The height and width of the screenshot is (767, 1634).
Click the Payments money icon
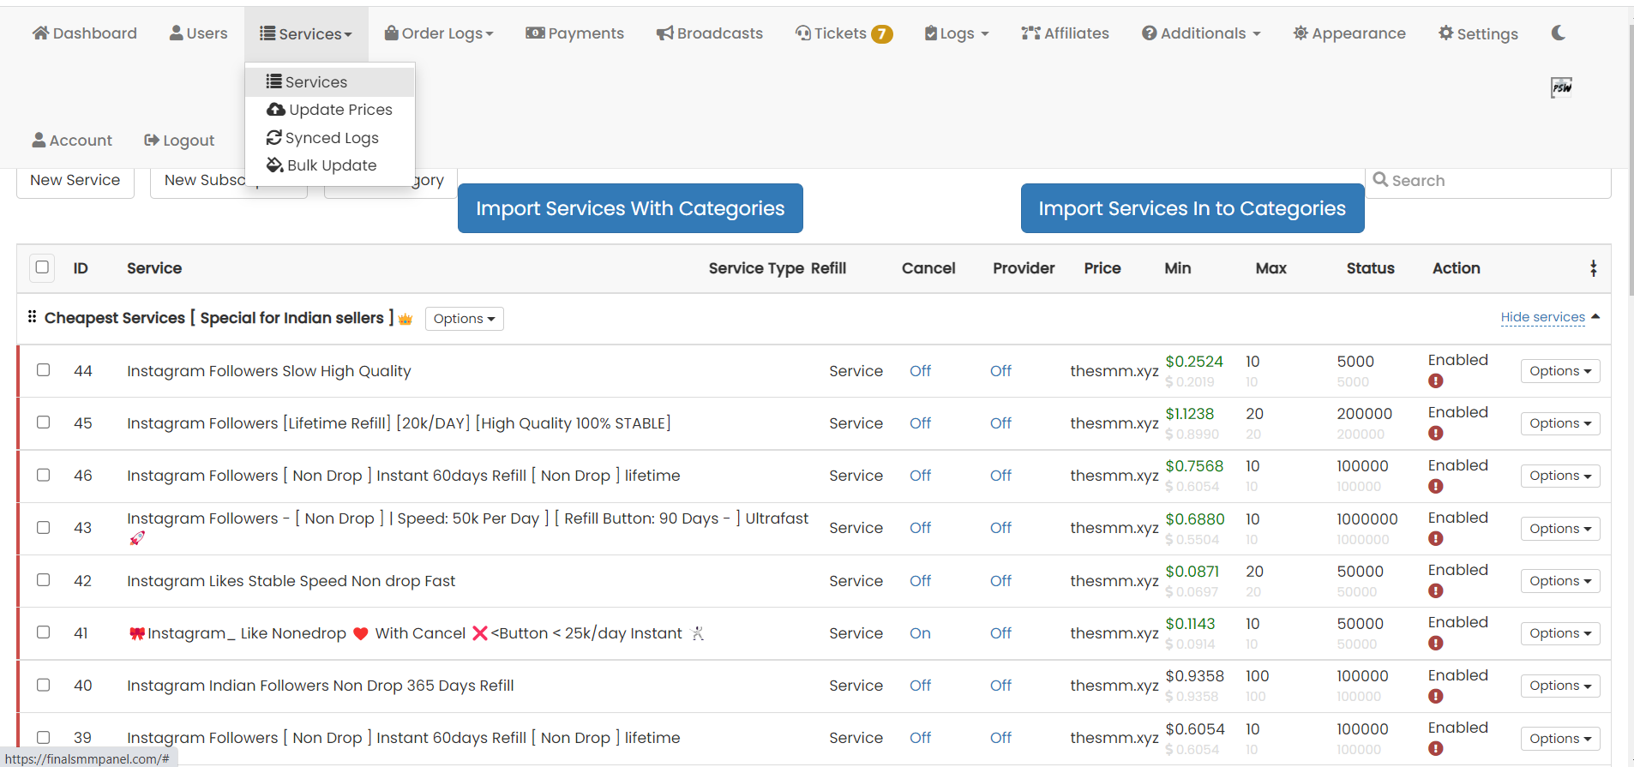click(x=535, y=33)
